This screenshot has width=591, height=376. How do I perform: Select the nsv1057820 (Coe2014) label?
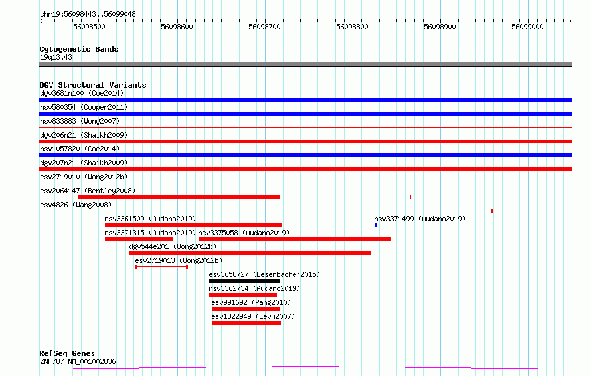tap(80, 149)
